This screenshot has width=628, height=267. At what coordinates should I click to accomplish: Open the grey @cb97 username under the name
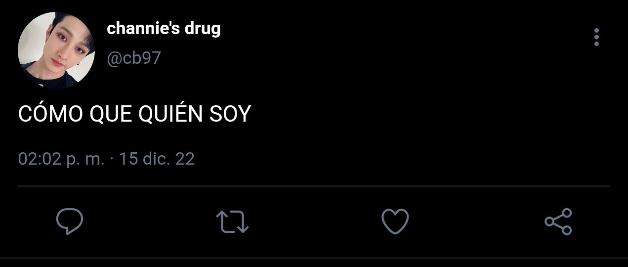click(134, 58)
